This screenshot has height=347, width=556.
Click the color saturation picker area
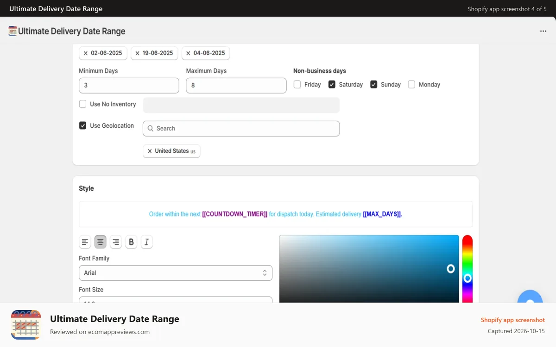369,269
